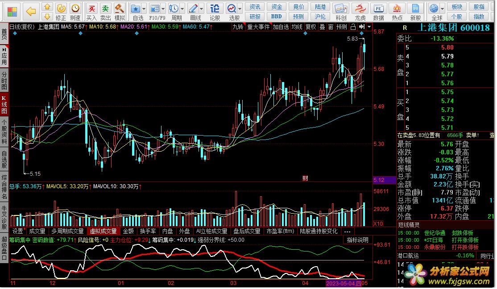Click the 竞价 auction button

click(x=298, y=7)
